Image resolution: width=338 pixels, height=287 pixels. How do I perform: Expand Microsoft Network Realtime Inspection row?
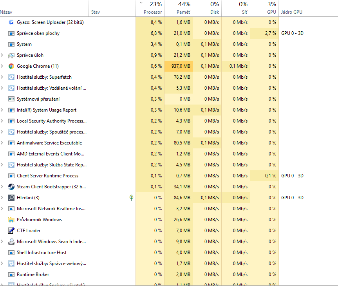tap(2, 209)
